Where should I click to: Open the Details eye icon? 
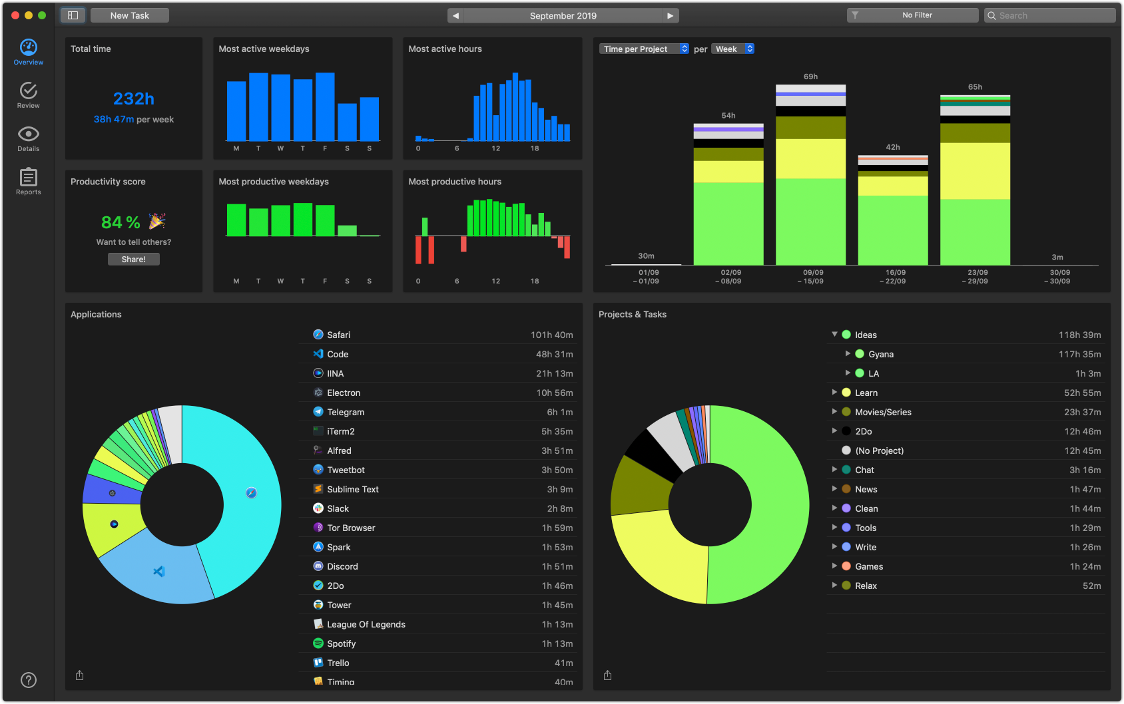click(29, 134)
